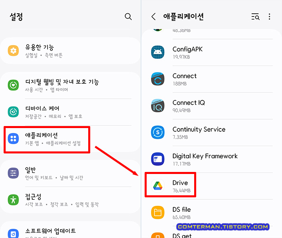Tap the Digital Key Framework icon

point(158,159)
